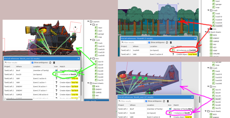Viewport: 230px width, 118px height.
Task: Refresh results in the Bos20_corp references dialog
Action: pyautogui.click(x=50, y=62)
